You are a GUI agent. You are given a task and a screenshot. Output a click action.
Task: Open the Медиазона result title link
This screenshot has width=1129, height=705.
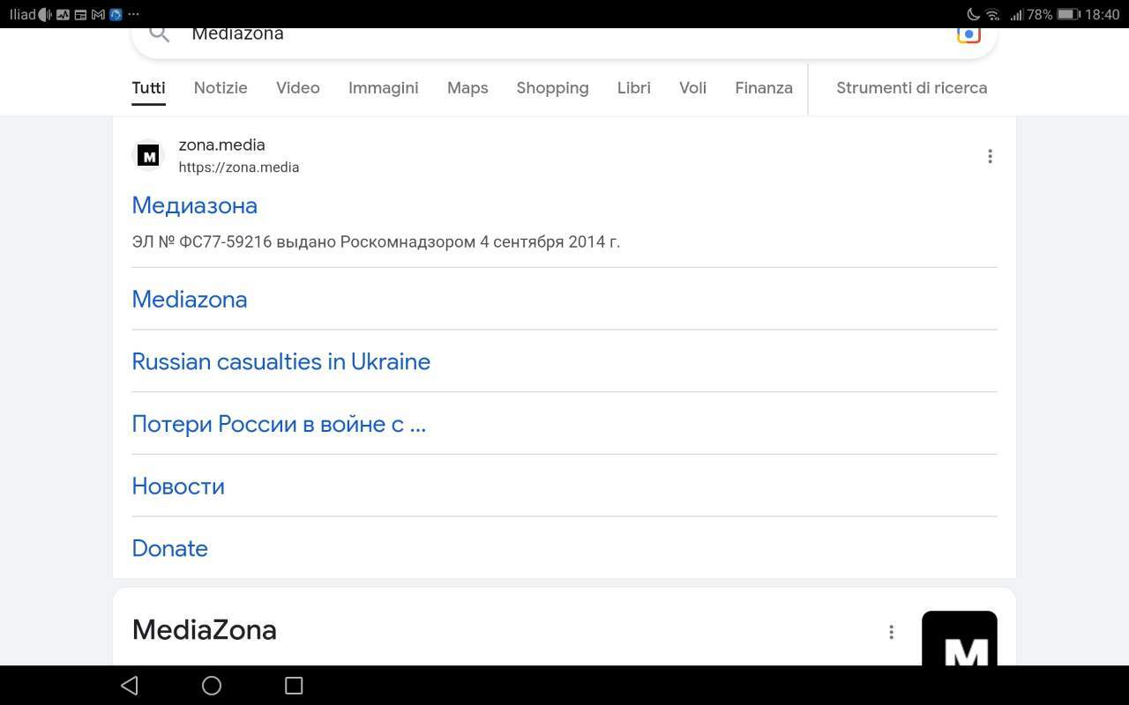click(195, 205)
